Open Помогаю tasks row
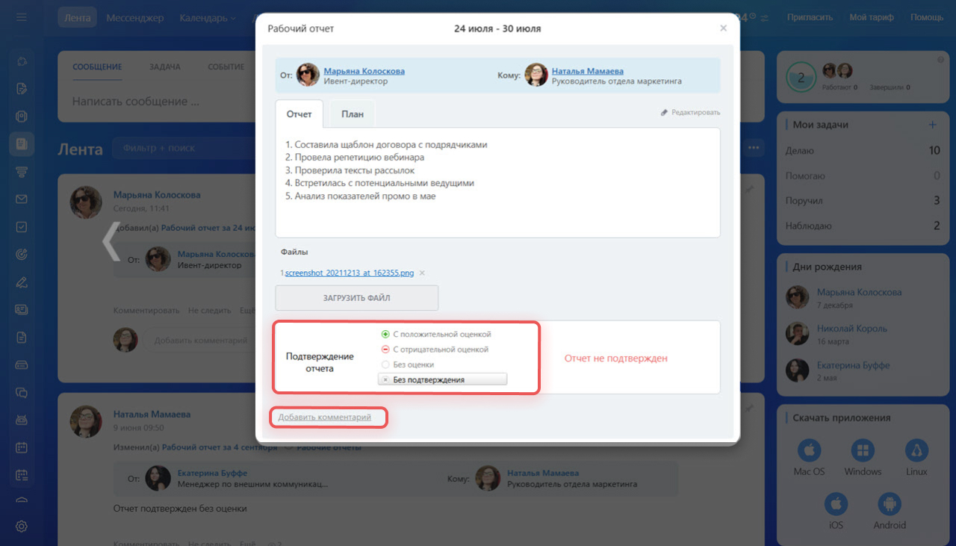The width and height of the screenshot is (956, 546). [x=863, y=176]
